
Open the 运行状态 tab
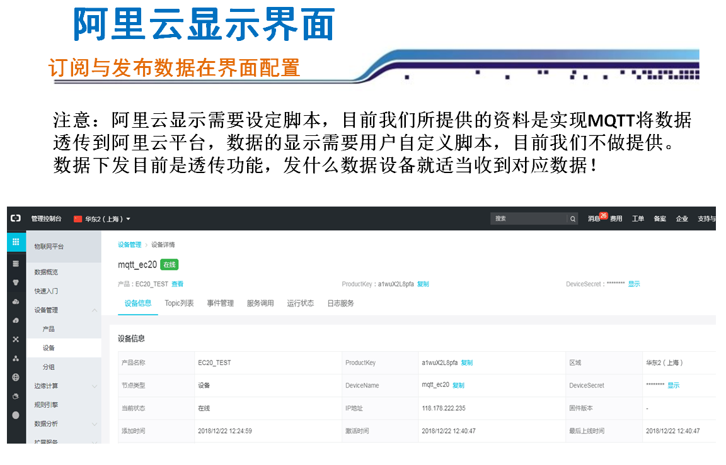[301, 303]
